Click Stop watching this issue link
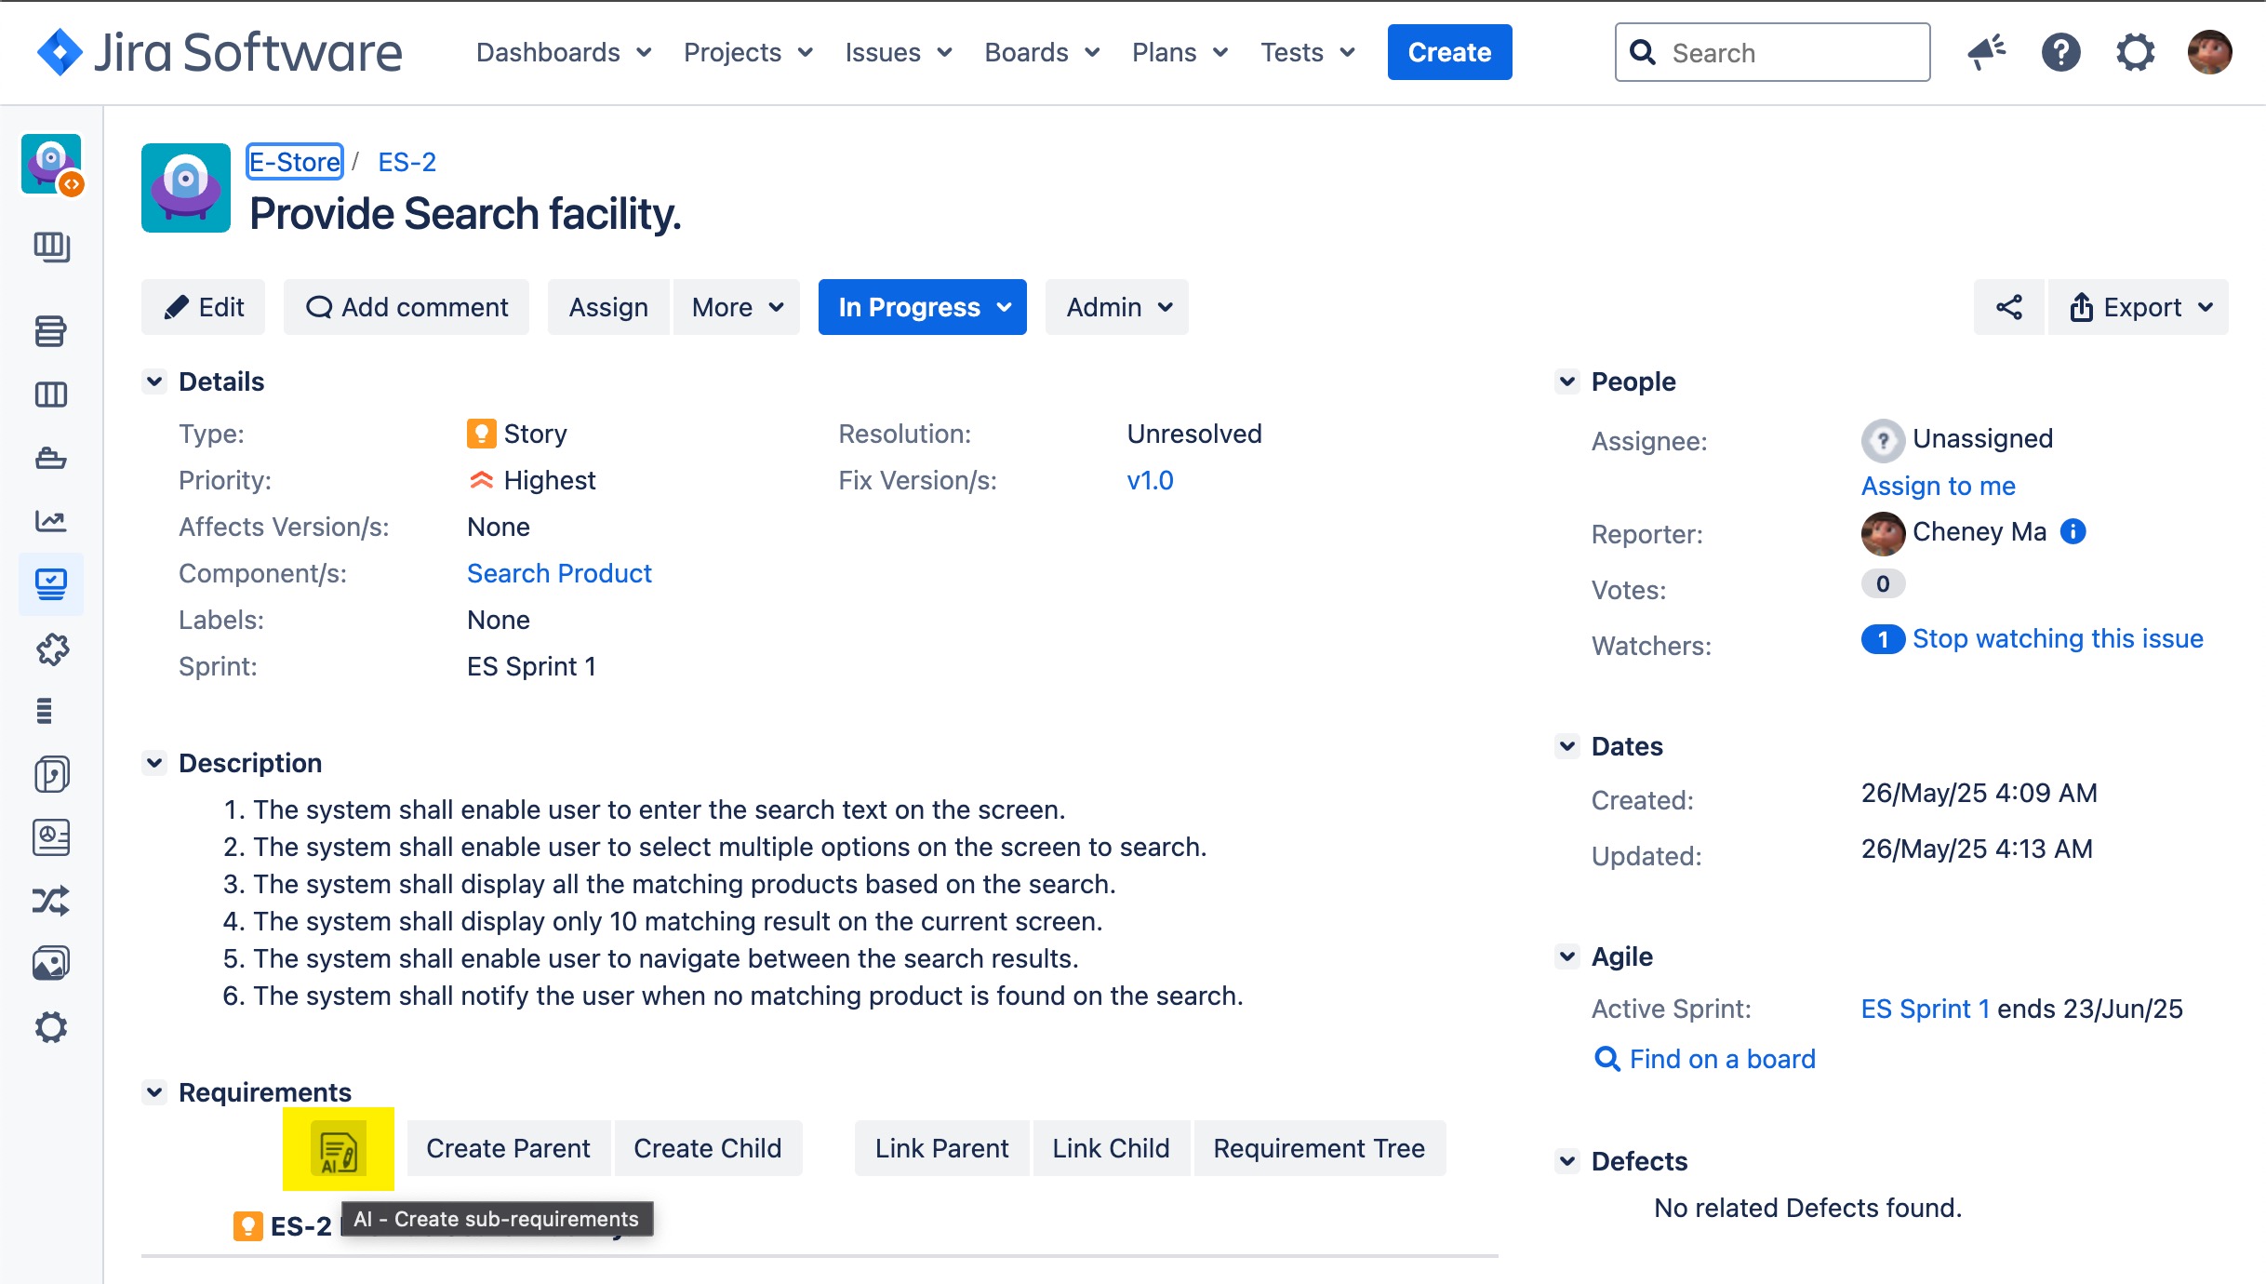The image size is (2266, 1284). pos(2058,638)
